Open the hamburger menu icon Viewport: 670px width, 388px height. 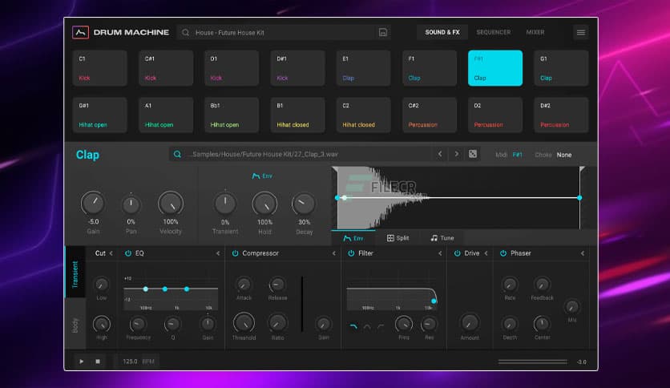pos(581,33)
